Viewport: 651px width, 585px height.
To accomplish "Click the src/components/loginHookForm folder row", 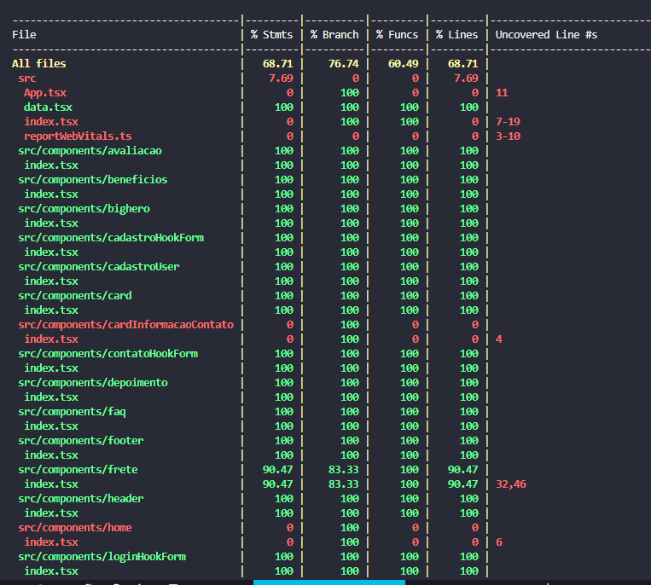I will coord(102,557).
